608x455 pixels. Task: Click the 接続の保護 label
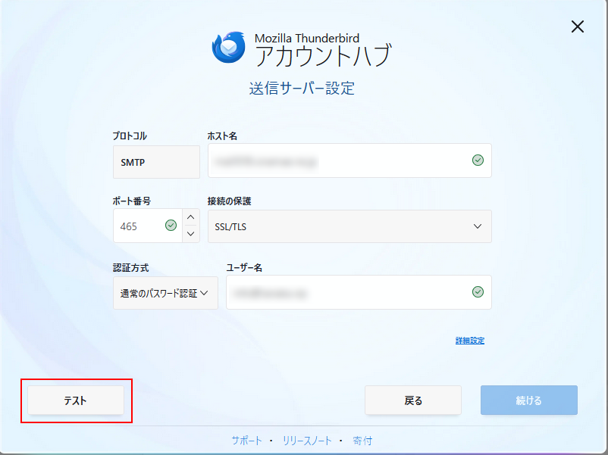(229, 201)
